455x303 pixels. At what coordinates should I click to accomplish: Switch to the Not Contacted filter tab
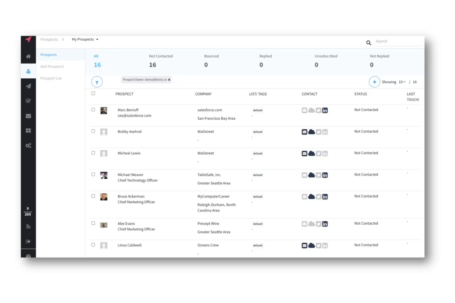click(x=161, y=60)
